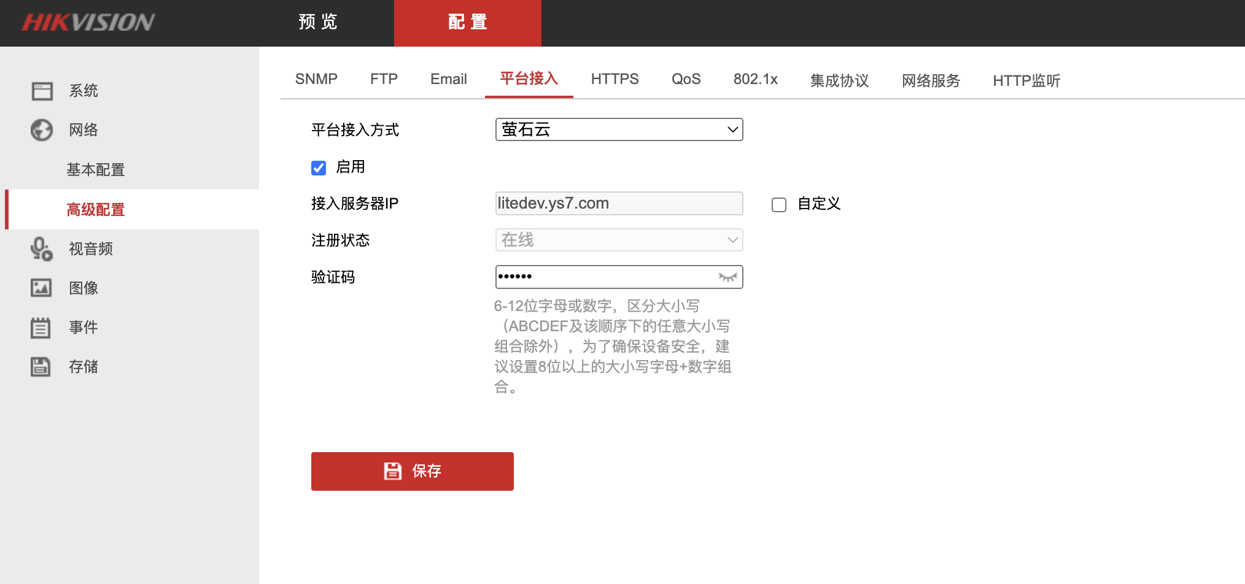Click the 接入服务器IP address field
Image resolution: width=1245 pixels, height=584 pixels.
click(x=619, y=204)
